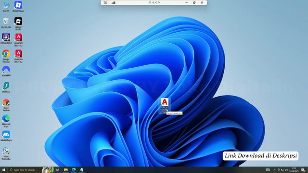Screen dimensions: 308x173
Task: Open the taskbar app right of Edge
Action: click(x=81, y=170)
